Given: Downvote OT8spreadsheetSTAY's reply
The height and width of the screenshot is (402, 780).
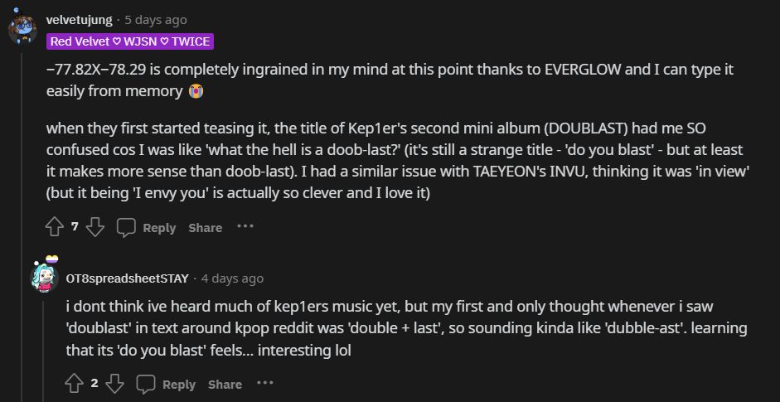Looking at the screenshot, I should pos(114,383).
